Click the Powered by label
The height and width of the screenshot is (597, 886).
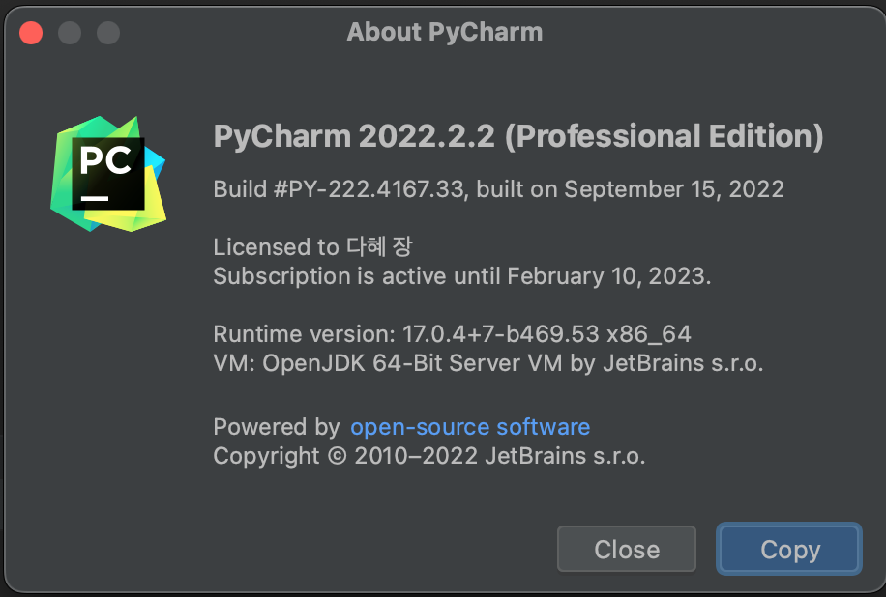point(277,427)
